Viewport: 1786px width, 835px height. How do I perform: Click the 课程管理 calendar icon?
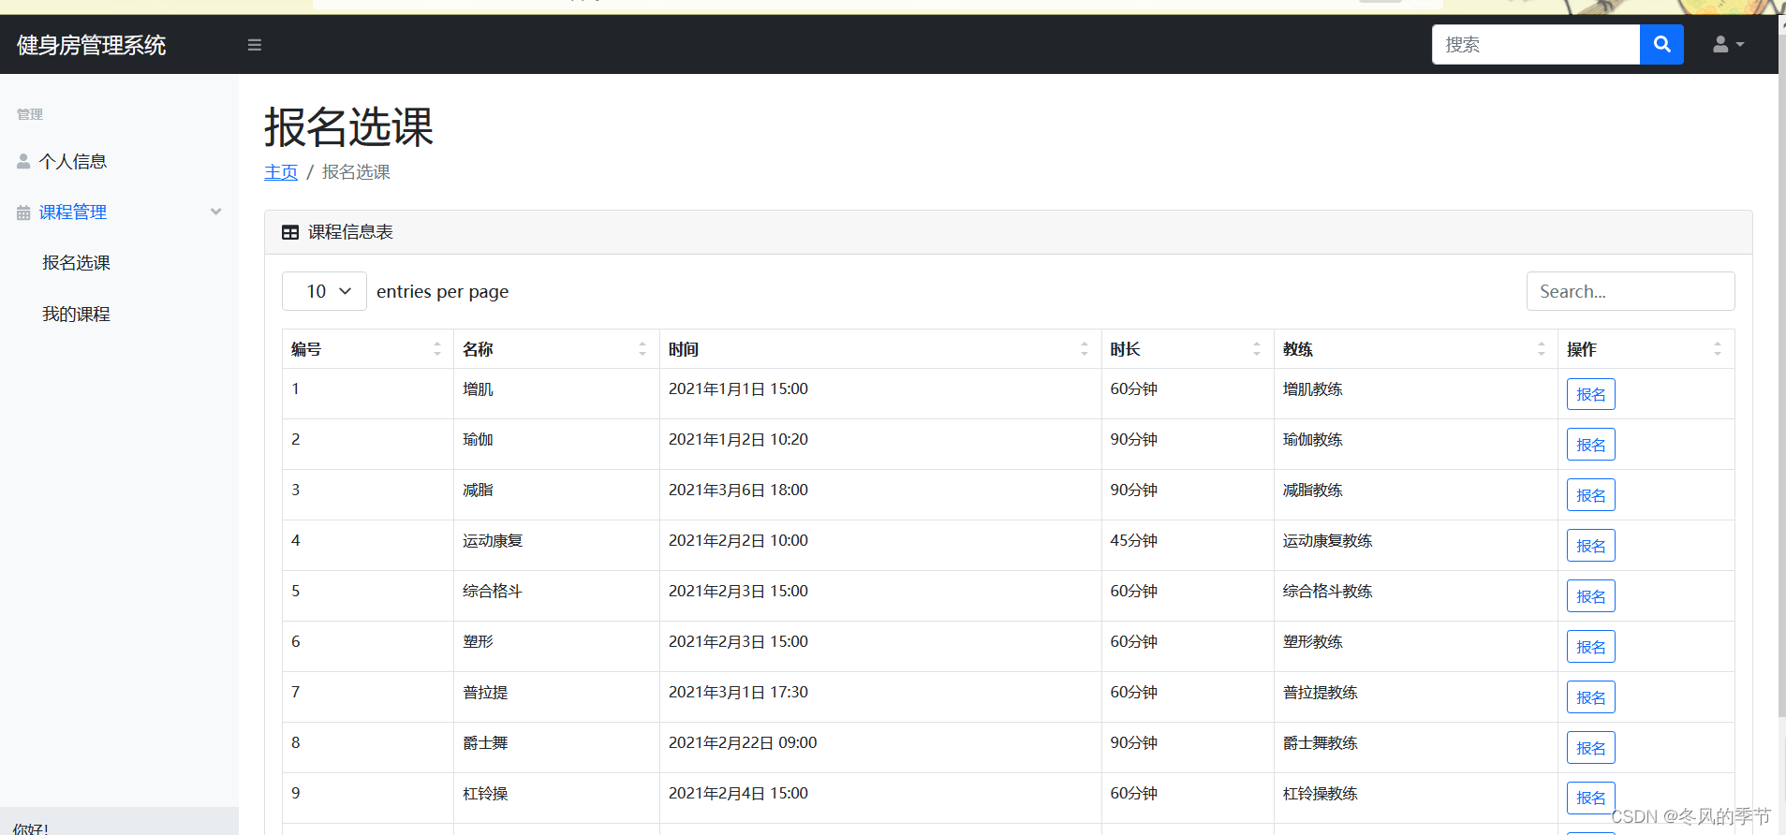(23, 212)
